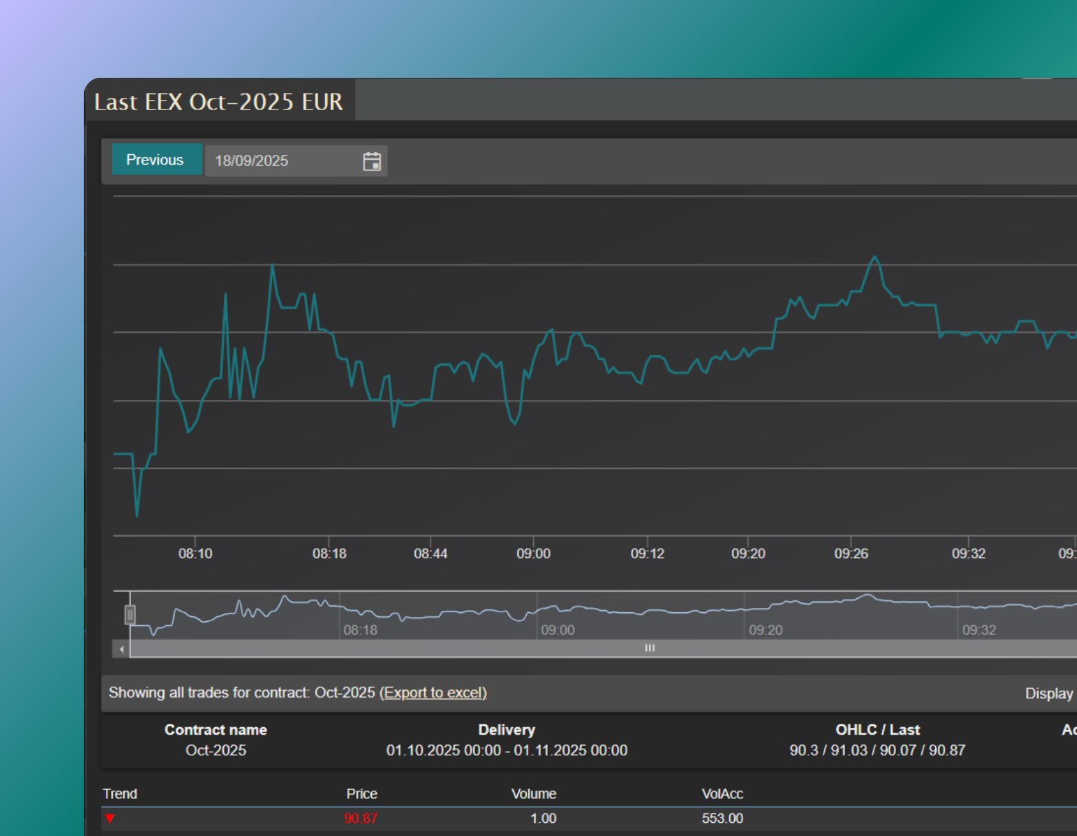Click the OHLC / Last header

[877, 730]
